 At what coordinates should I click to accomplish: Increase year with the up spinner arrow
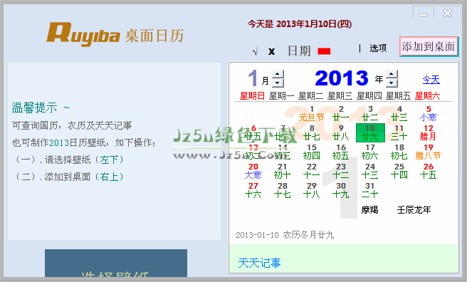point(392,74)
